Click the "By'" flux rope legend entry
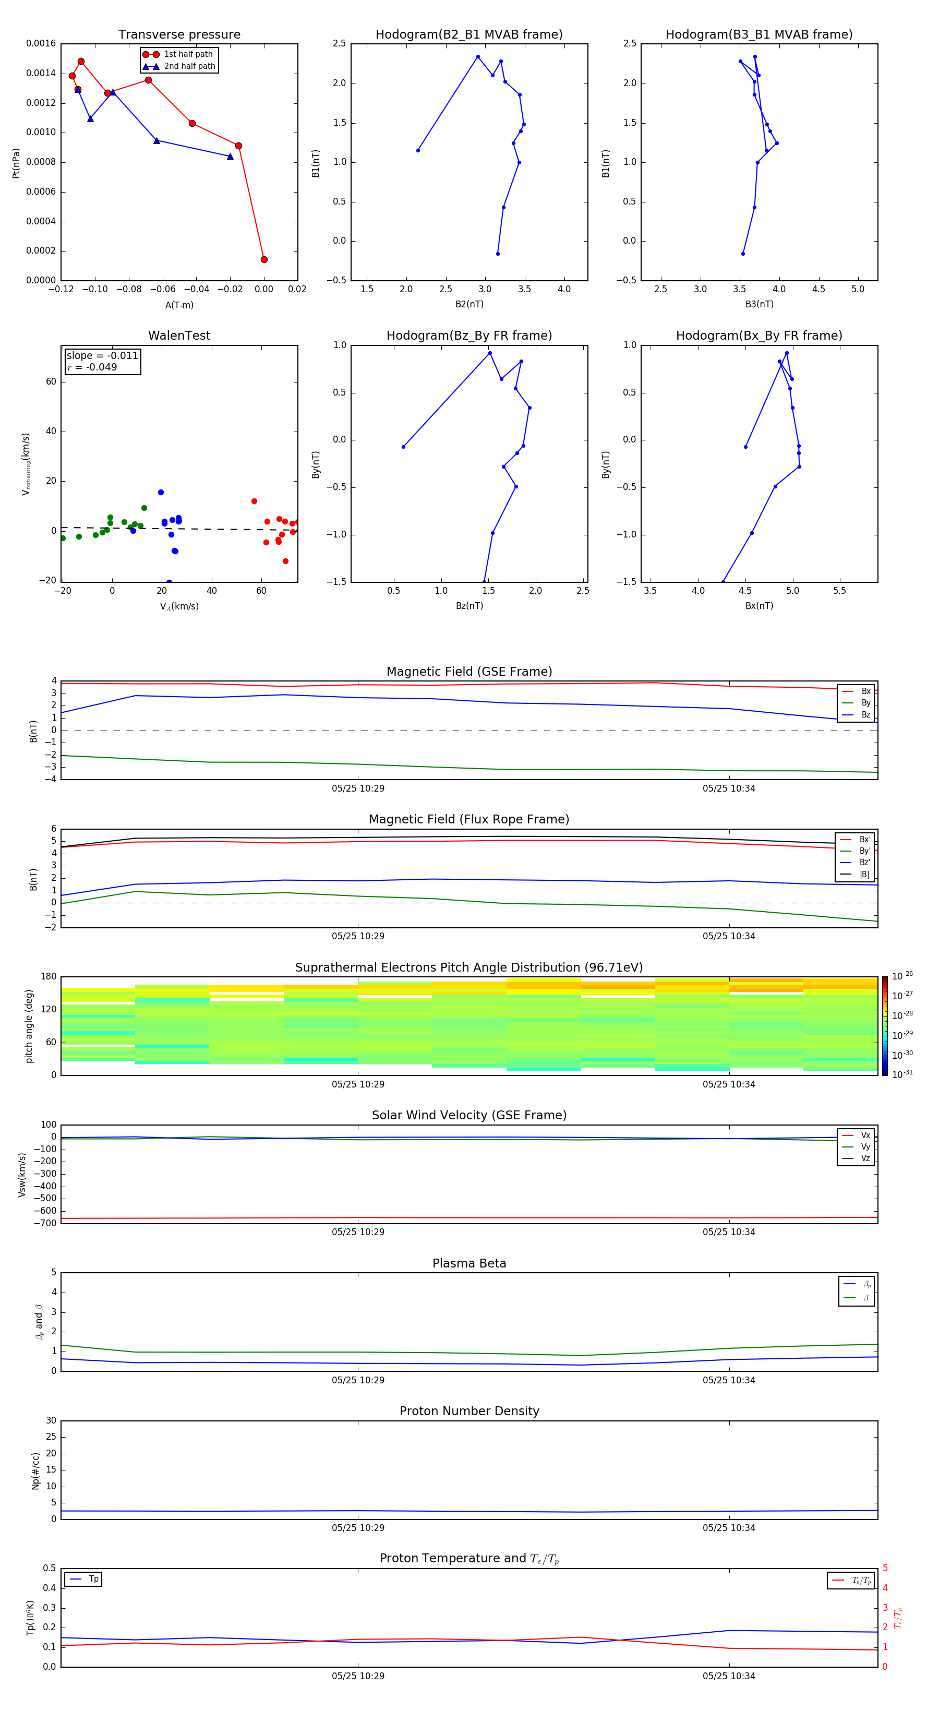 [856, 851]
